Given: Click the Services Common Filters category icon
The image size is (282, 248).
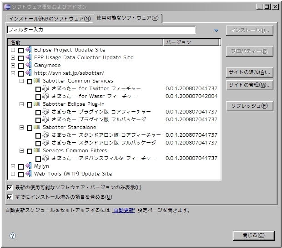Looking at the screenshot, I should 37,150.
